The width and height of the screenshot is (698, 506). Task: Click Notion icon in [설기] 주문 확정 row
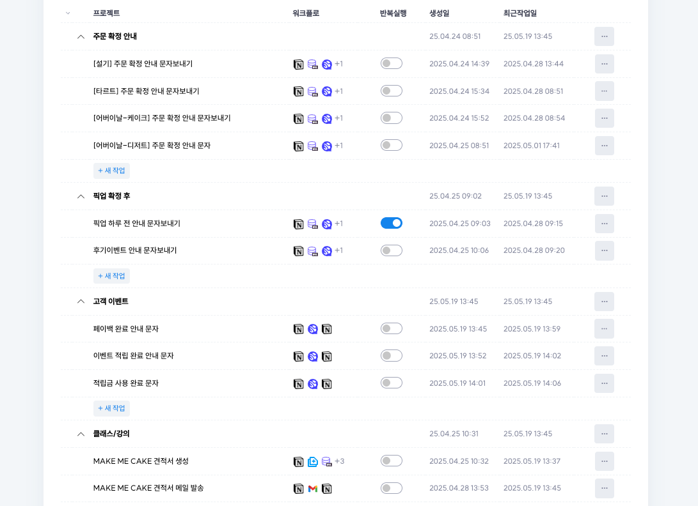(x=299, y=65)
